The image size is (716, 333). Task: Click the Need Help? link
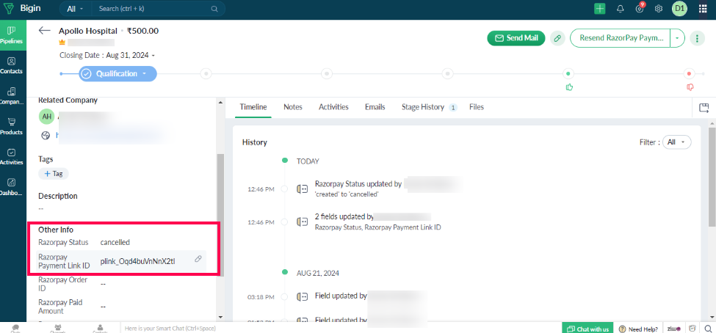point(638,329)
